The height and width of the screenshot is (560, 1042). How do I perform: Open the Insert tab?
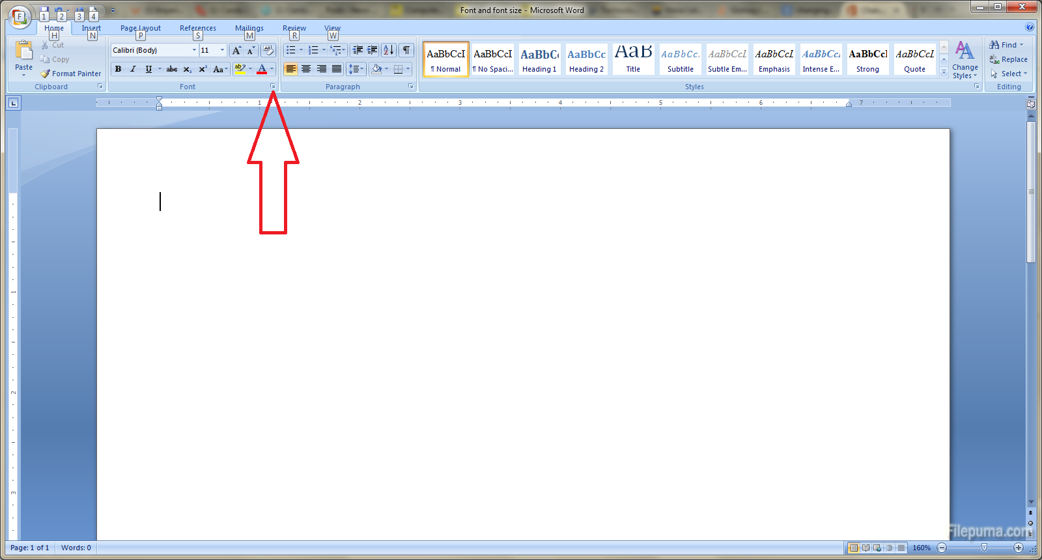click(91, 28)
